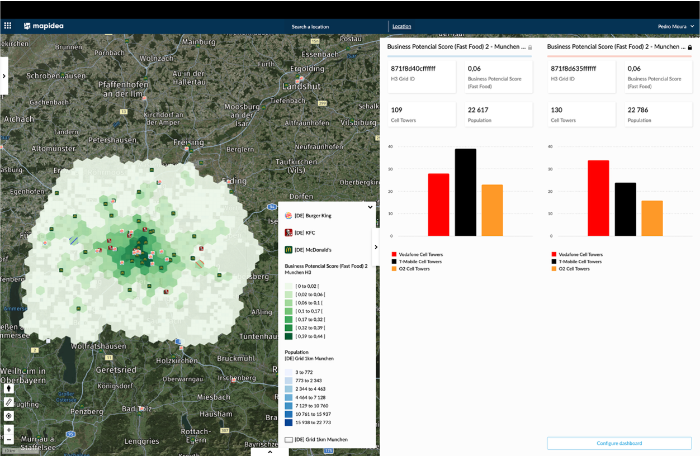The image size is (700, 456).
Task: Click the KFC legend icon
Action: click(288, 232)
